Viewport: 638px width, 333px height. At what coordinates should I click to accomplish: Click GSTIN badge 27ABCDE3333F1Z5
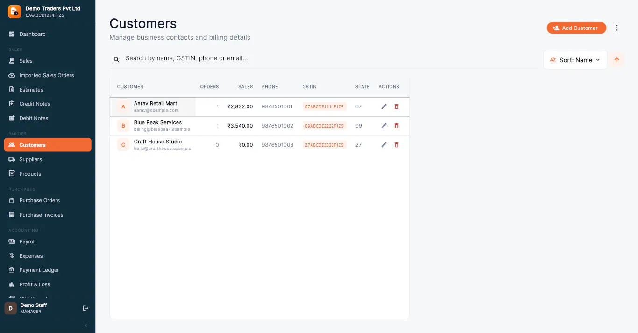point(324,145)
